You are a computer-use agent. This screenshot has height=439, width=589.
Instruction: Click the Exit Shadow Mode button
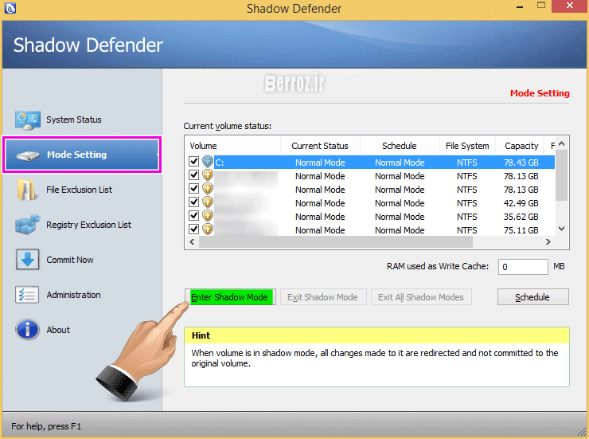[323, 297]
